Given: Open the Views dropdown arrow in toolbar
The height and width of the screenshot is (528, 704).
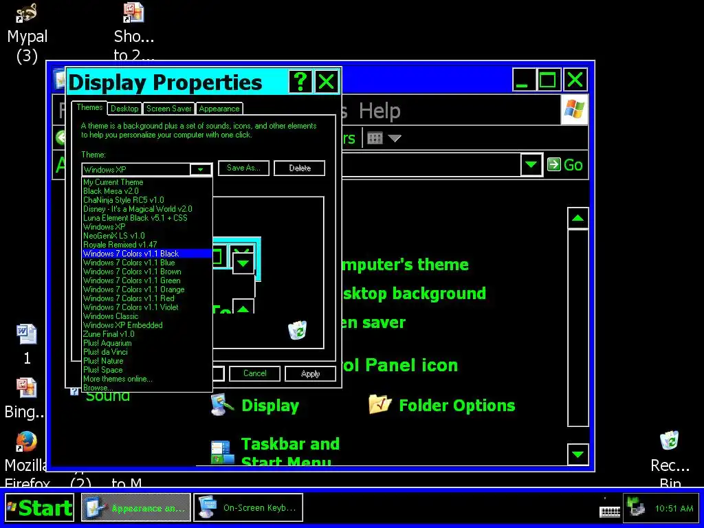Looking at the screenshot, I should pos(395,137).
